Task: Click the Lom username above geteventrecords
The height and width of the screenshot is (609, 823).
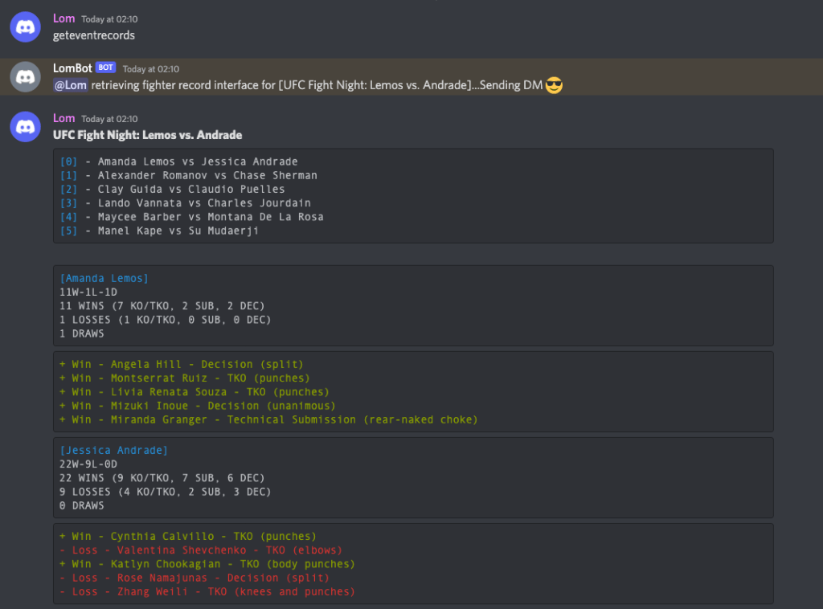Action: 63,18
